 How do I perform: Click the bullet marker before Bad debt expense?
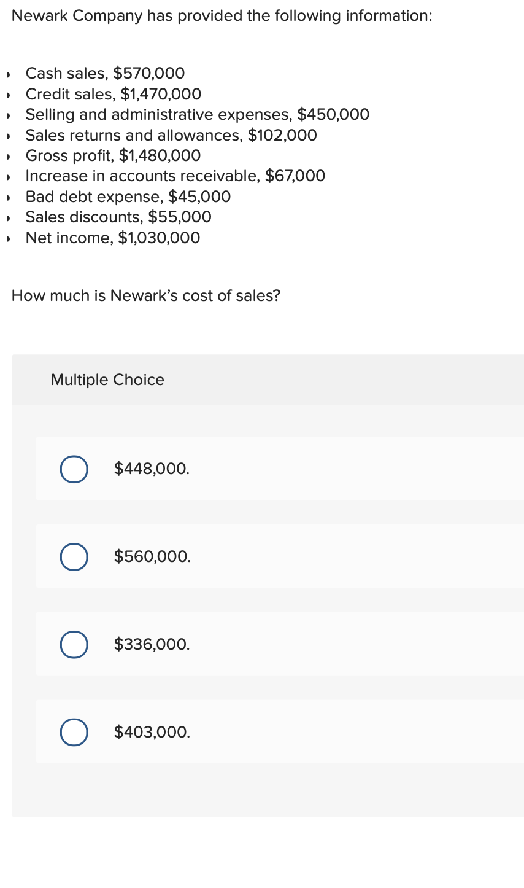pyautogui.click(x=8, y=197)
